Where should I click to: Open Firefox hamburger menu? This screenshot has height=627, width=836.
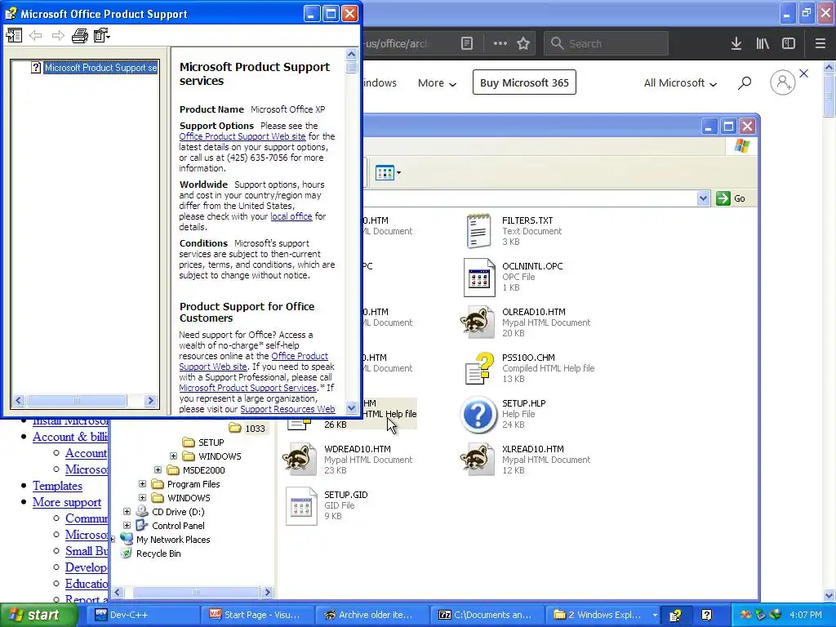tap(820, 43)
